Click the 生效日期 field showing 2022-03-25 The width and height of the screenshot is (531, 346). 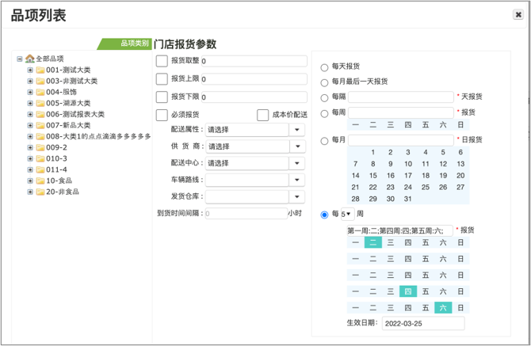(x=423, y=323)
